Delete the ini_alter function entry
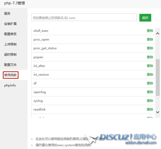Viewport: 161px width, 149px height. [x=150, y=66]
